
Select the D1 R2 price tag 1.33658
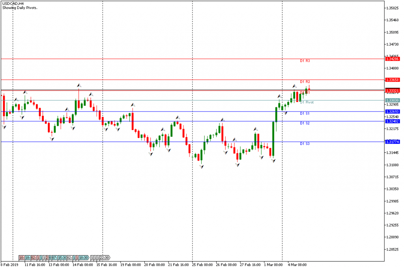point(393,80)
